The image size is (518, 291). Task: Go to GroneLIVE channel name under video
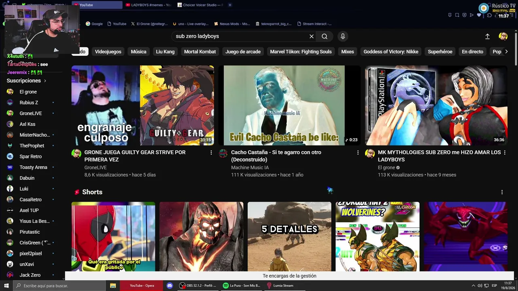point(96,168)
